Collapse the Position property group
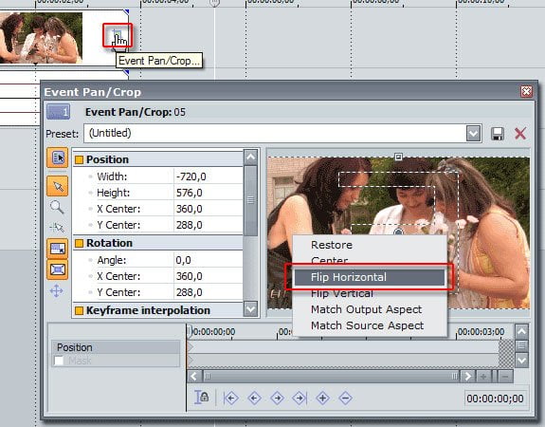Screen dimensions: 545x427 pyautogui.click(x=80, y=159)
